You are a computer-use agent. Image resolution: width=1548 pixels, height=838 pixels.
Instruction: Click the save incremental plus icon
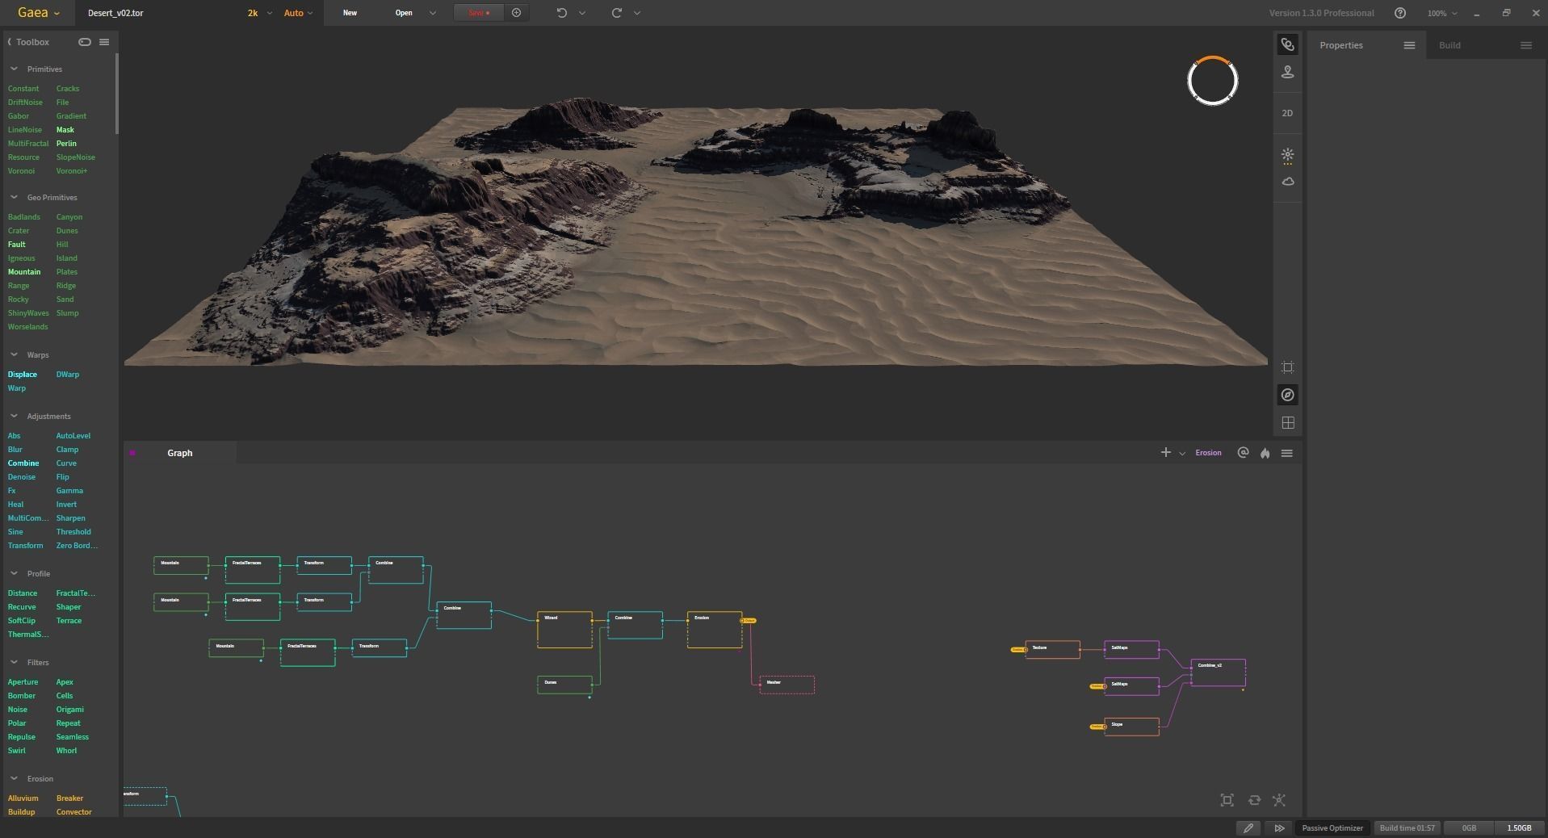point(517,13)
